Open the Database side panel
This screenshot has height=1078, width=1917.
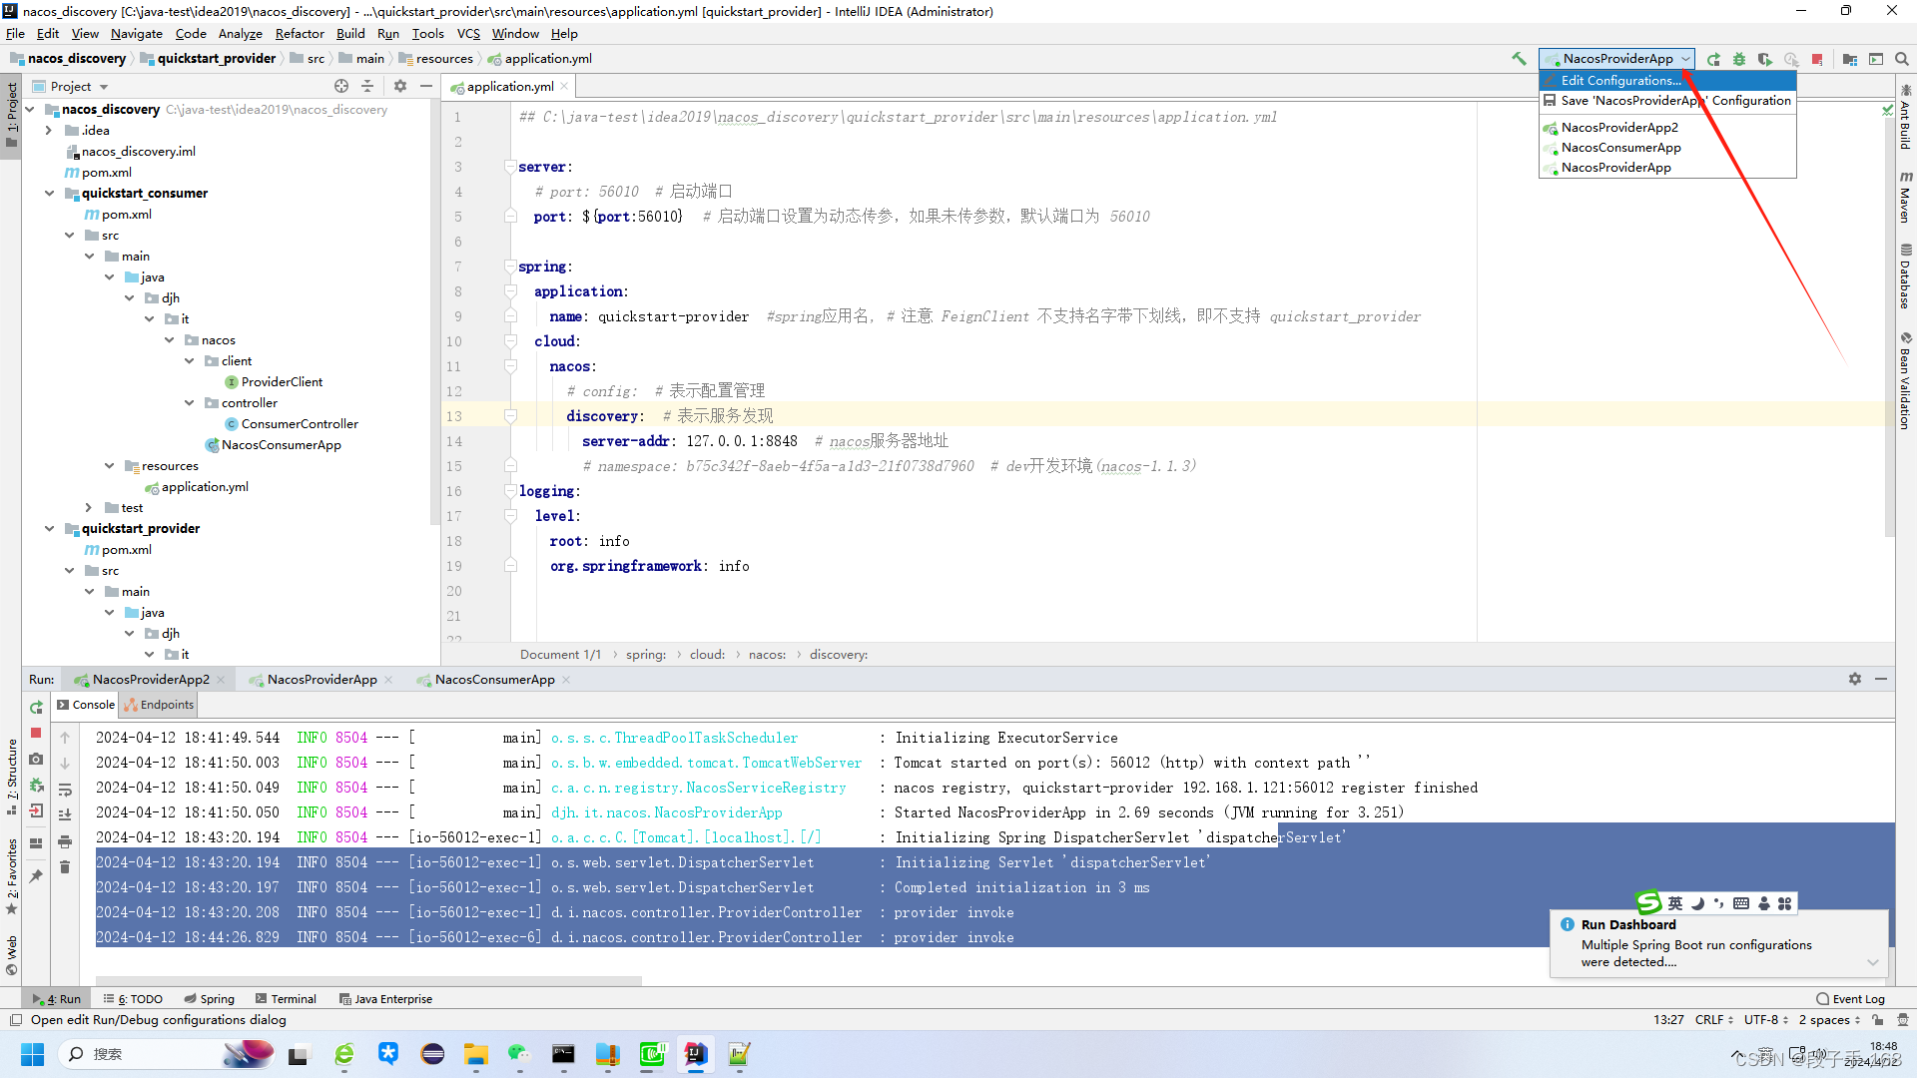pyautogui.click(x=1905, y=275)
